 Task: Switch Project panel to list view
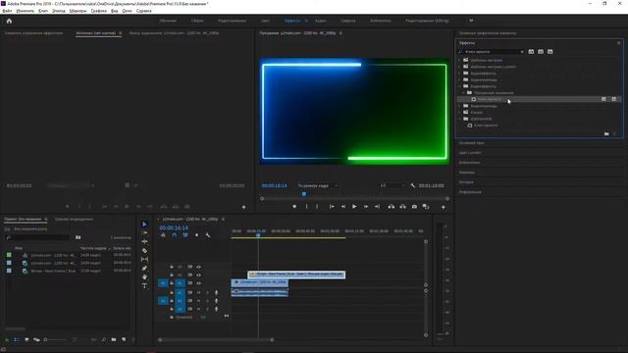click(x=17, y=339)
